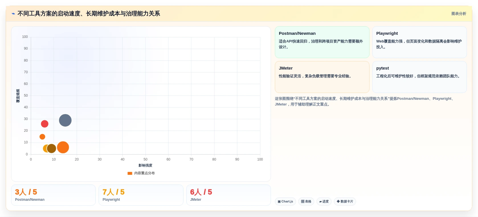Click the orange legend color swatch
Image resolution: width=478 pixels, height=217 pixels.
(130, 173)
